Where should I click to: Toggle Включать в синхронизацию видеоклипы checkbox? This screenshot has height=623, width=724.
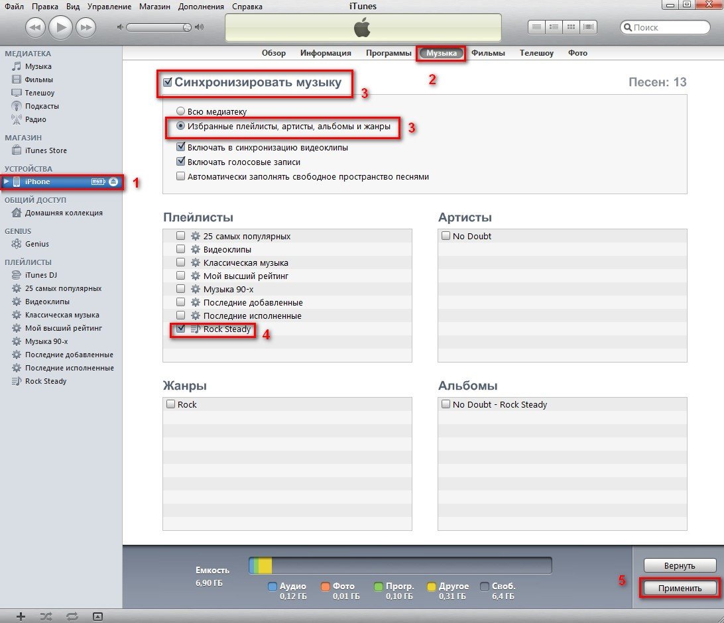(180, 147)
